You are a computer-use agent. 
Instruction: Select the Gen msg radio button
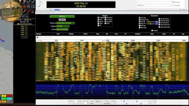click(173, 2)
